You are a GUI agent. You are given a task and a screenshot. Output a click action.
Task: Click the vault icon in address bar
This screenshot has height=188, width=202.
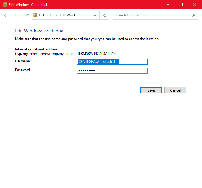35,15
